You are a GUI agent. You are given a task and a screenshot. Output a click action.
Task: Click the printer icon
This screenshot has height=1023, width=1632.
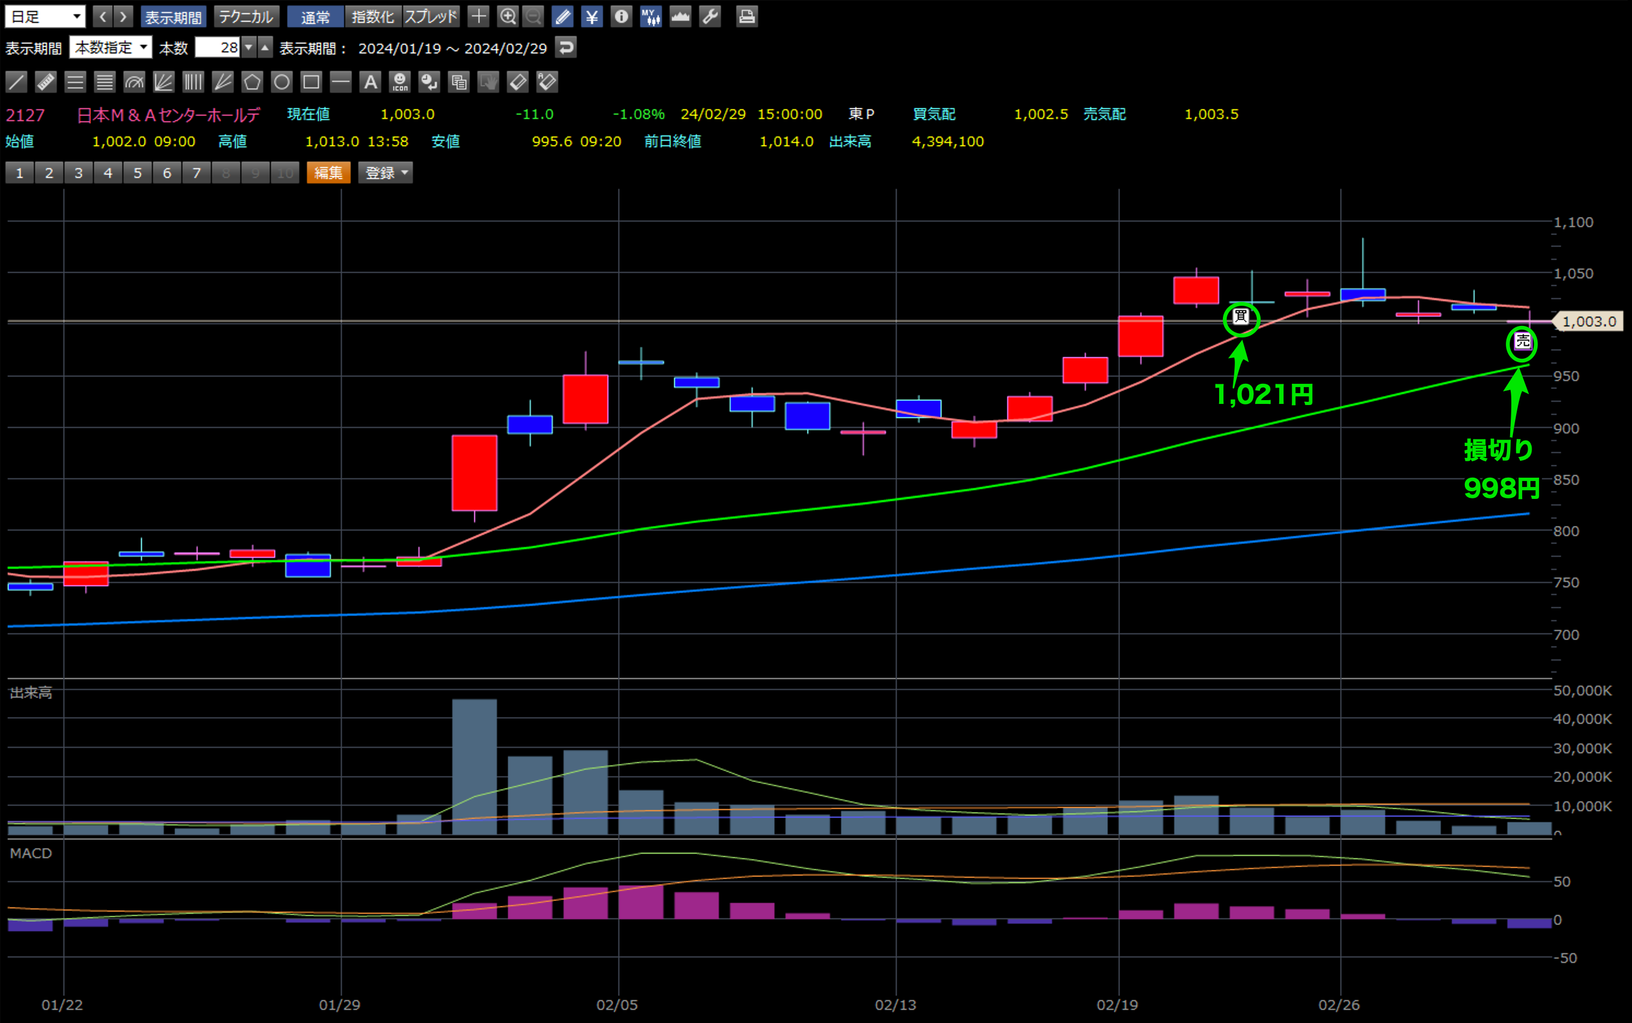[747, 17]
